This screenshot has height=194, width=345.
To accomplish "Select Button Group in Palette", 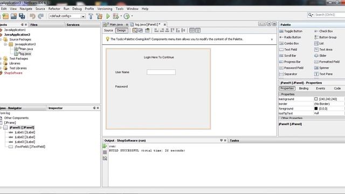I will pos(326,37).
